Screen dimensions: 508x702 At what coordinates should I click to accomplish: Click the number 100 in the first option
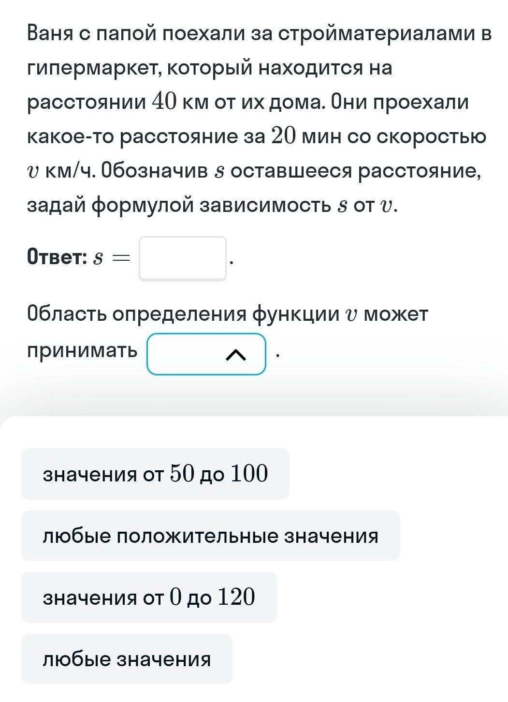coord(249,473)
